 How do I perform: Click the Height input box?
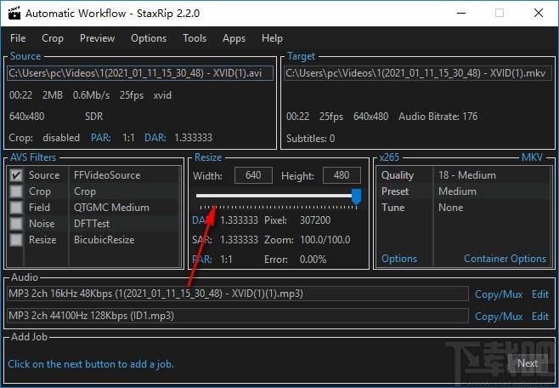[x=342, y=175]
